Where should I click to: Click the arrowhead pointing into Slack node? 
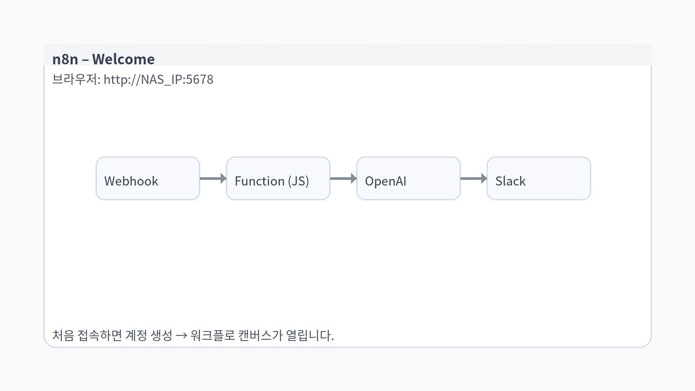(484, 179)
